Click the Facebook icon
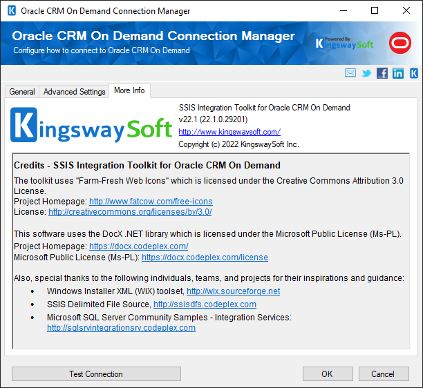Viewport: 423px width, 388px height. pos(382,73)
